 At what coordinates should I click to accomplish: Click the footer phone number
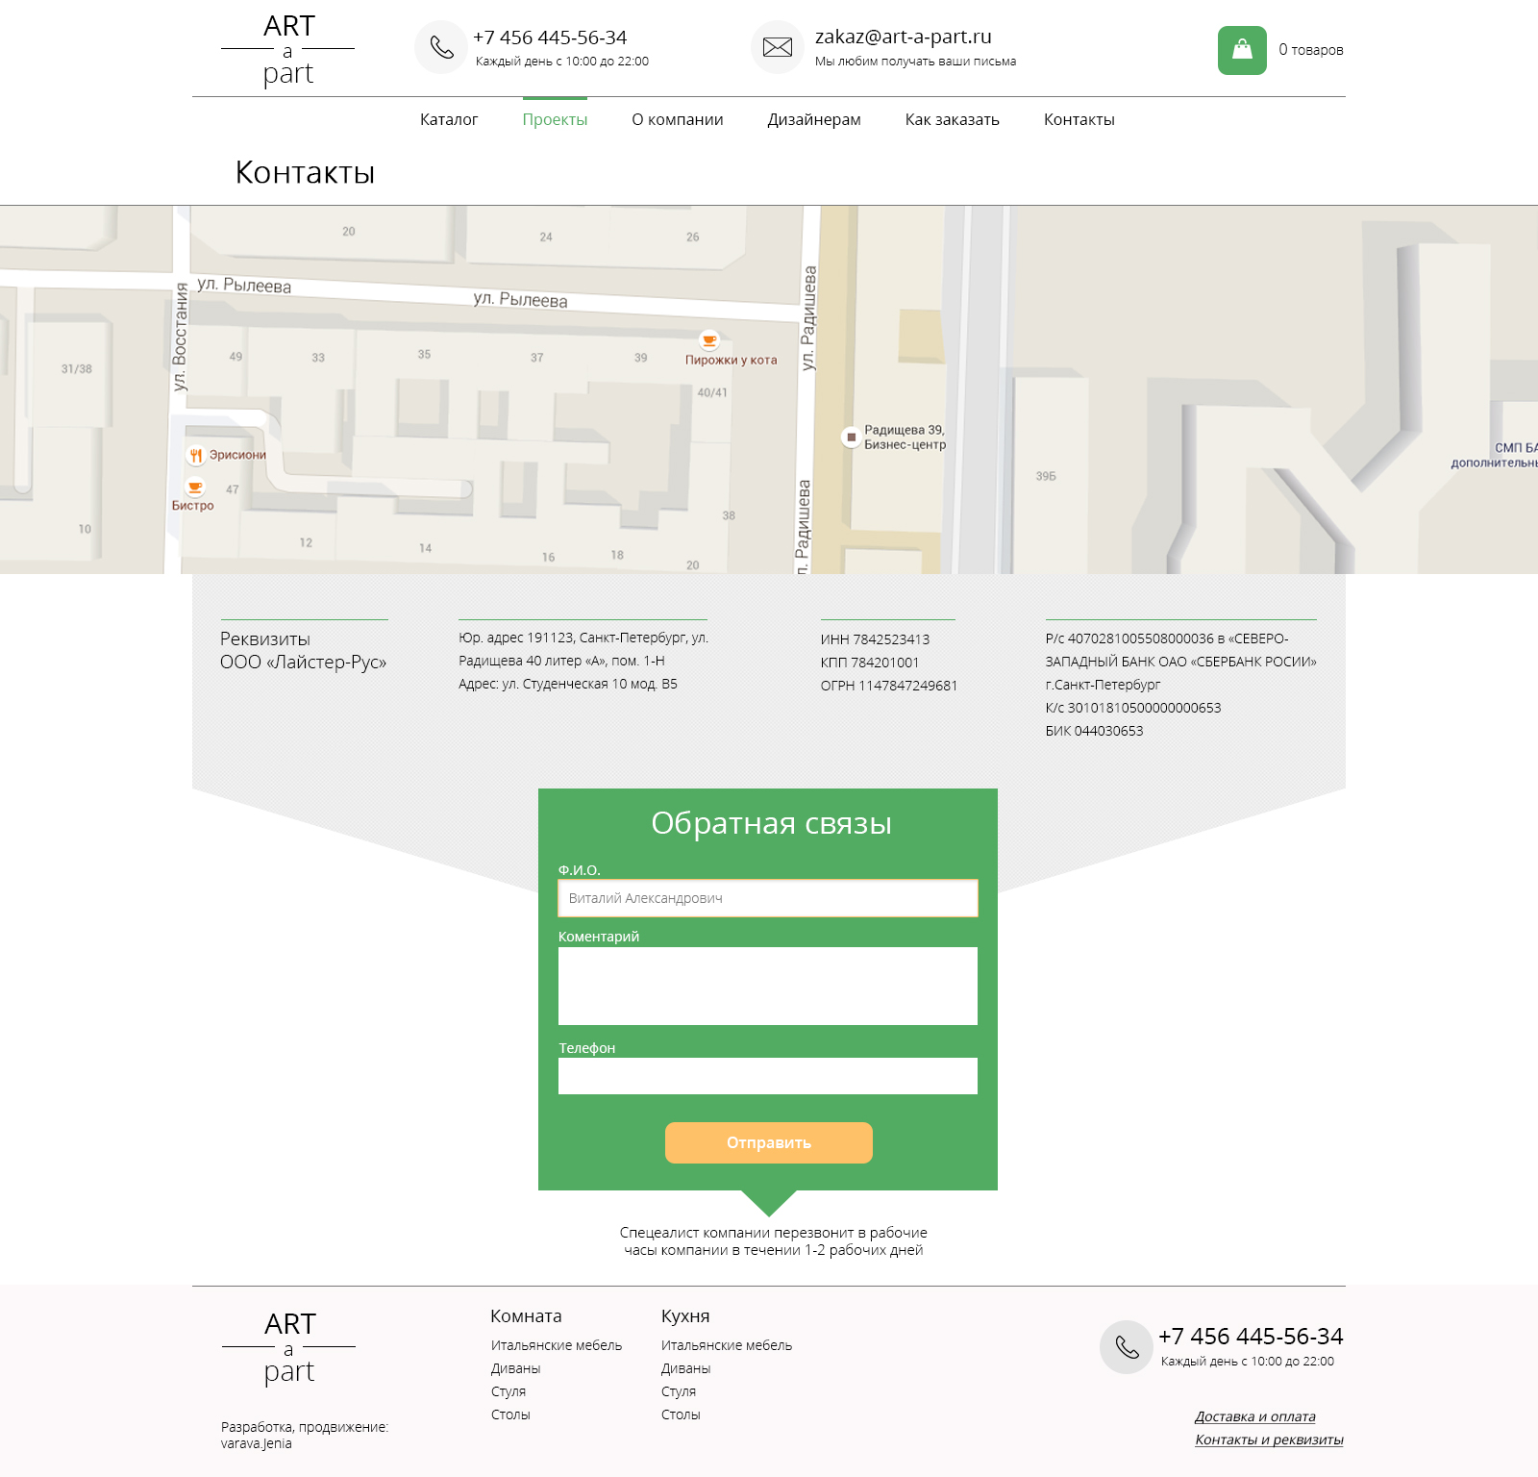pyautogui.click(x=1251, y=1337)
